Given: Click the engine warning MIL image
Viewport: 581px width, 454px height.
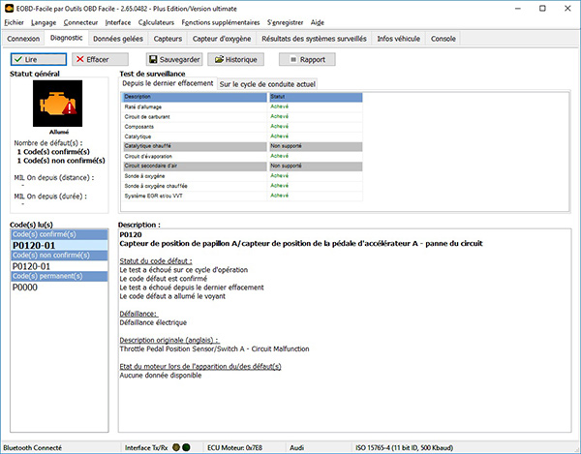Looking at the screenshot, I should click(58, 104).
